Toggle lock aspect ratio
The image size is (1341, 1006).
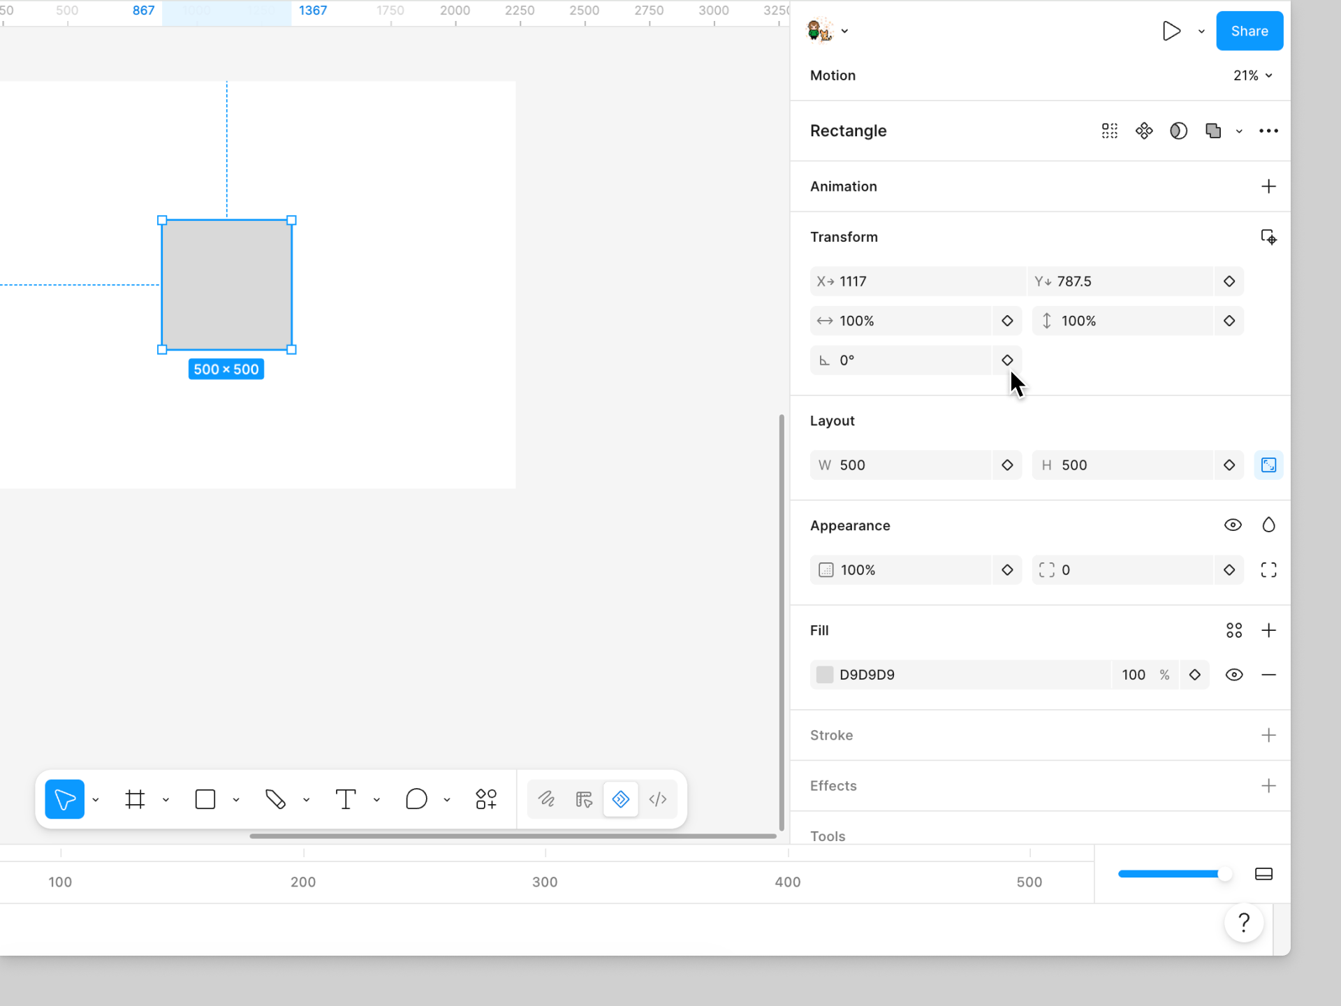(1268, 465)
